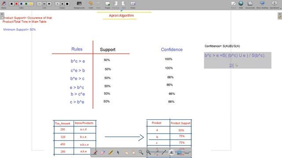Select the interact hand tool
This screenshot has width=282, height=158.
[126, 152]
